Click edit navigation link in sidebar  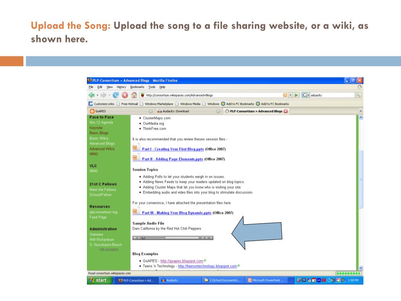pos(109,249)
